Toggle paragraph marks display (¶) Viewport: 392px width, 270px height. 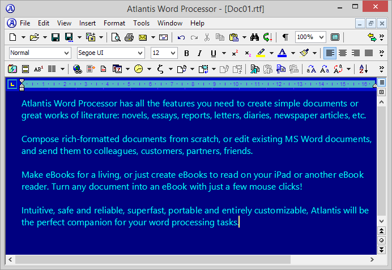point(285,37)
